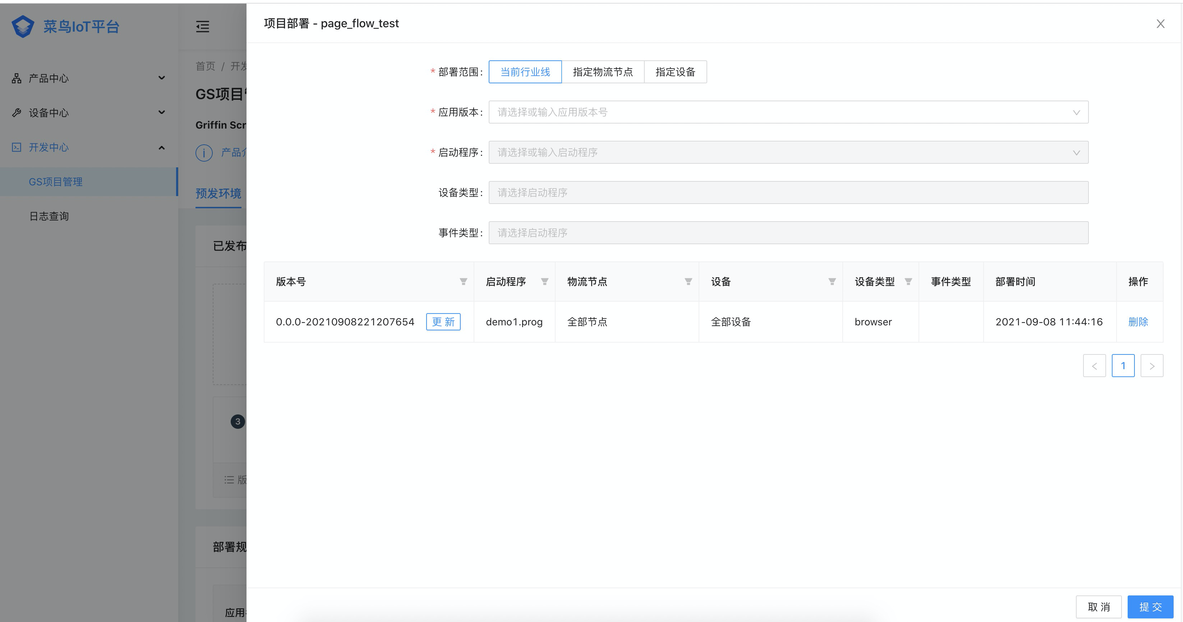Image resolution: width=1183 pixels, height=622 pixels.
Task: Click the 设备类型 column filter icon
Action: pos(908,282)
